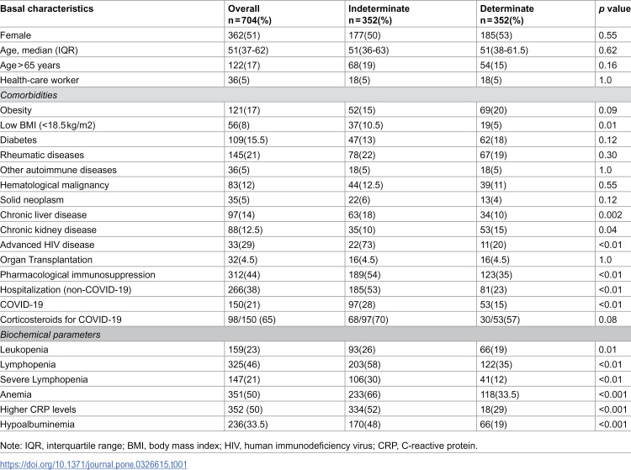Select the 51(38-61.5) determinate age cell
The height and width of the screenshot is (470, 631).
point(504,50)
